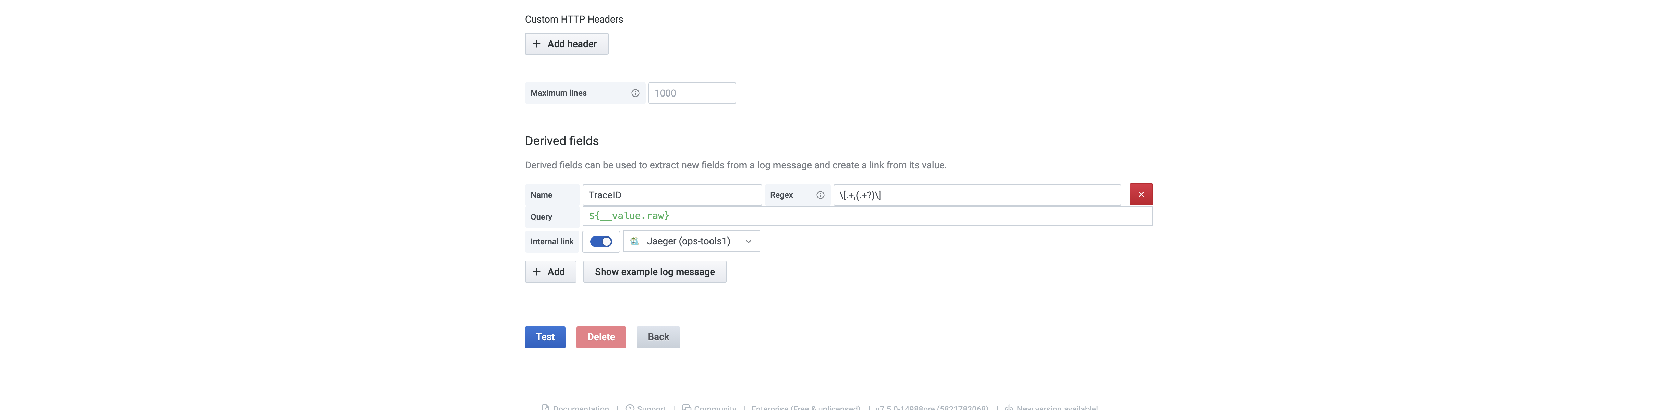
Task: Click the info icon beside Maximum lines
Action: (x=634, y=93)
